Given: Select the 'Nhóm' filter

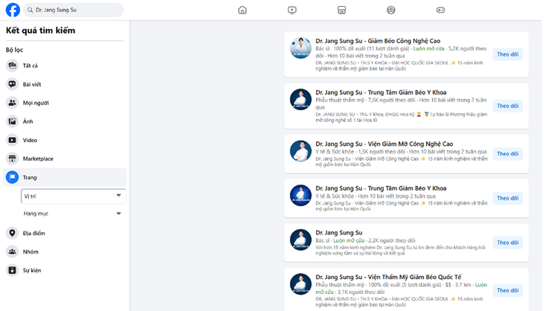Looking at the screenshot, I should click(65, 251).
